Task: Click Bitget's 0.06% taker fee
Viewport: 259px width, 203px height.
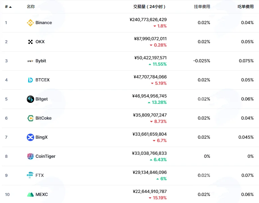Action: click(247, 99)
